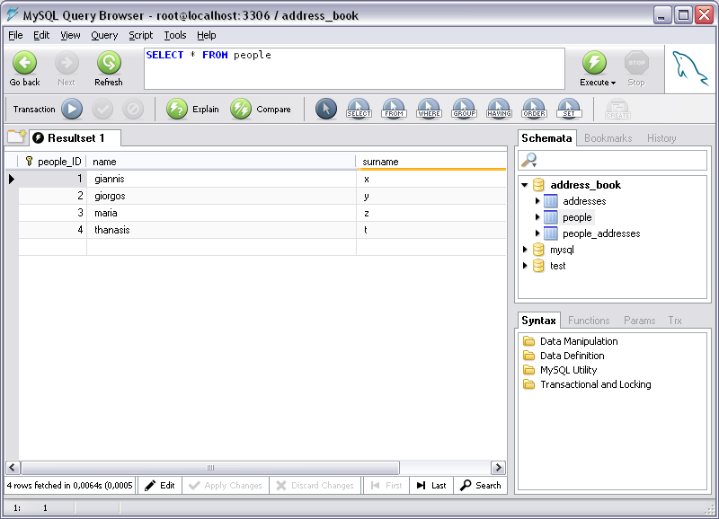The image size is (719, 519).
Task: Click the greyed Next arrow icon
Action: coord(67,63)
